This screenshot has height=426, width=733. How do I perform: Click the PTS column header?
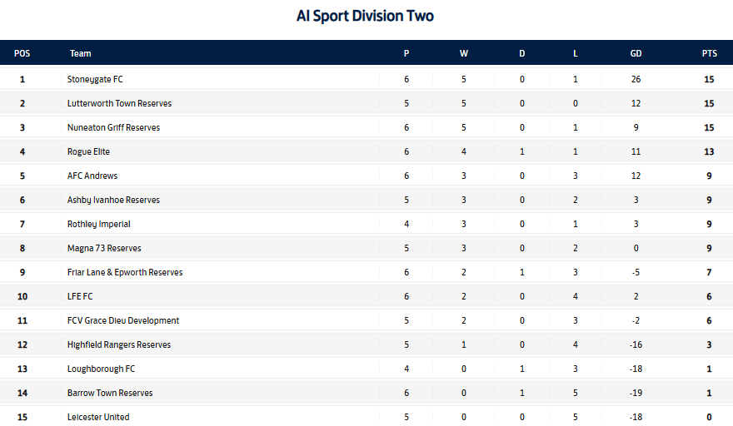(x=709, y=53)
